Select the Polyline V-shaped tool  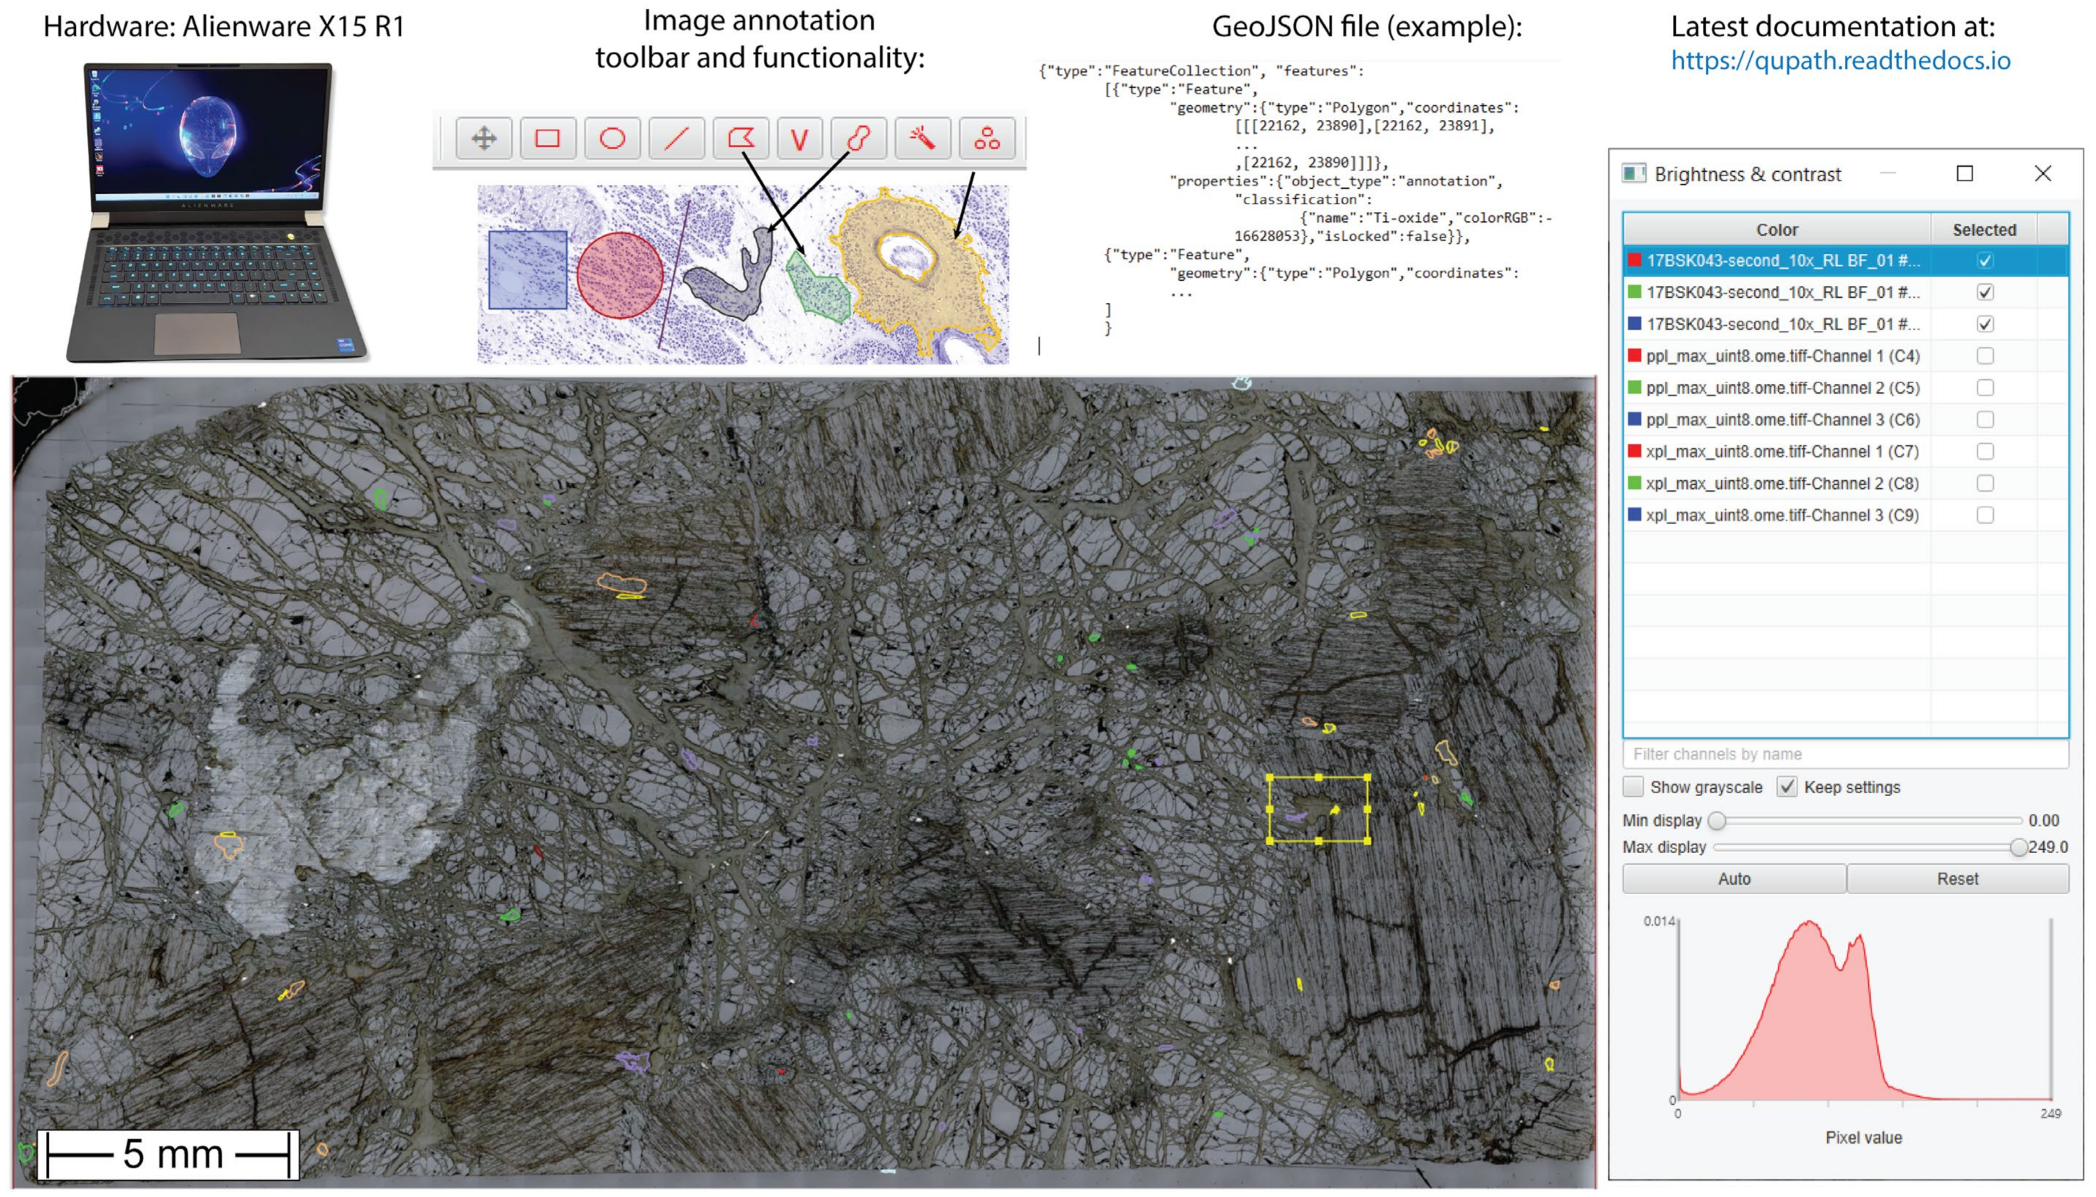pos(799,138)
